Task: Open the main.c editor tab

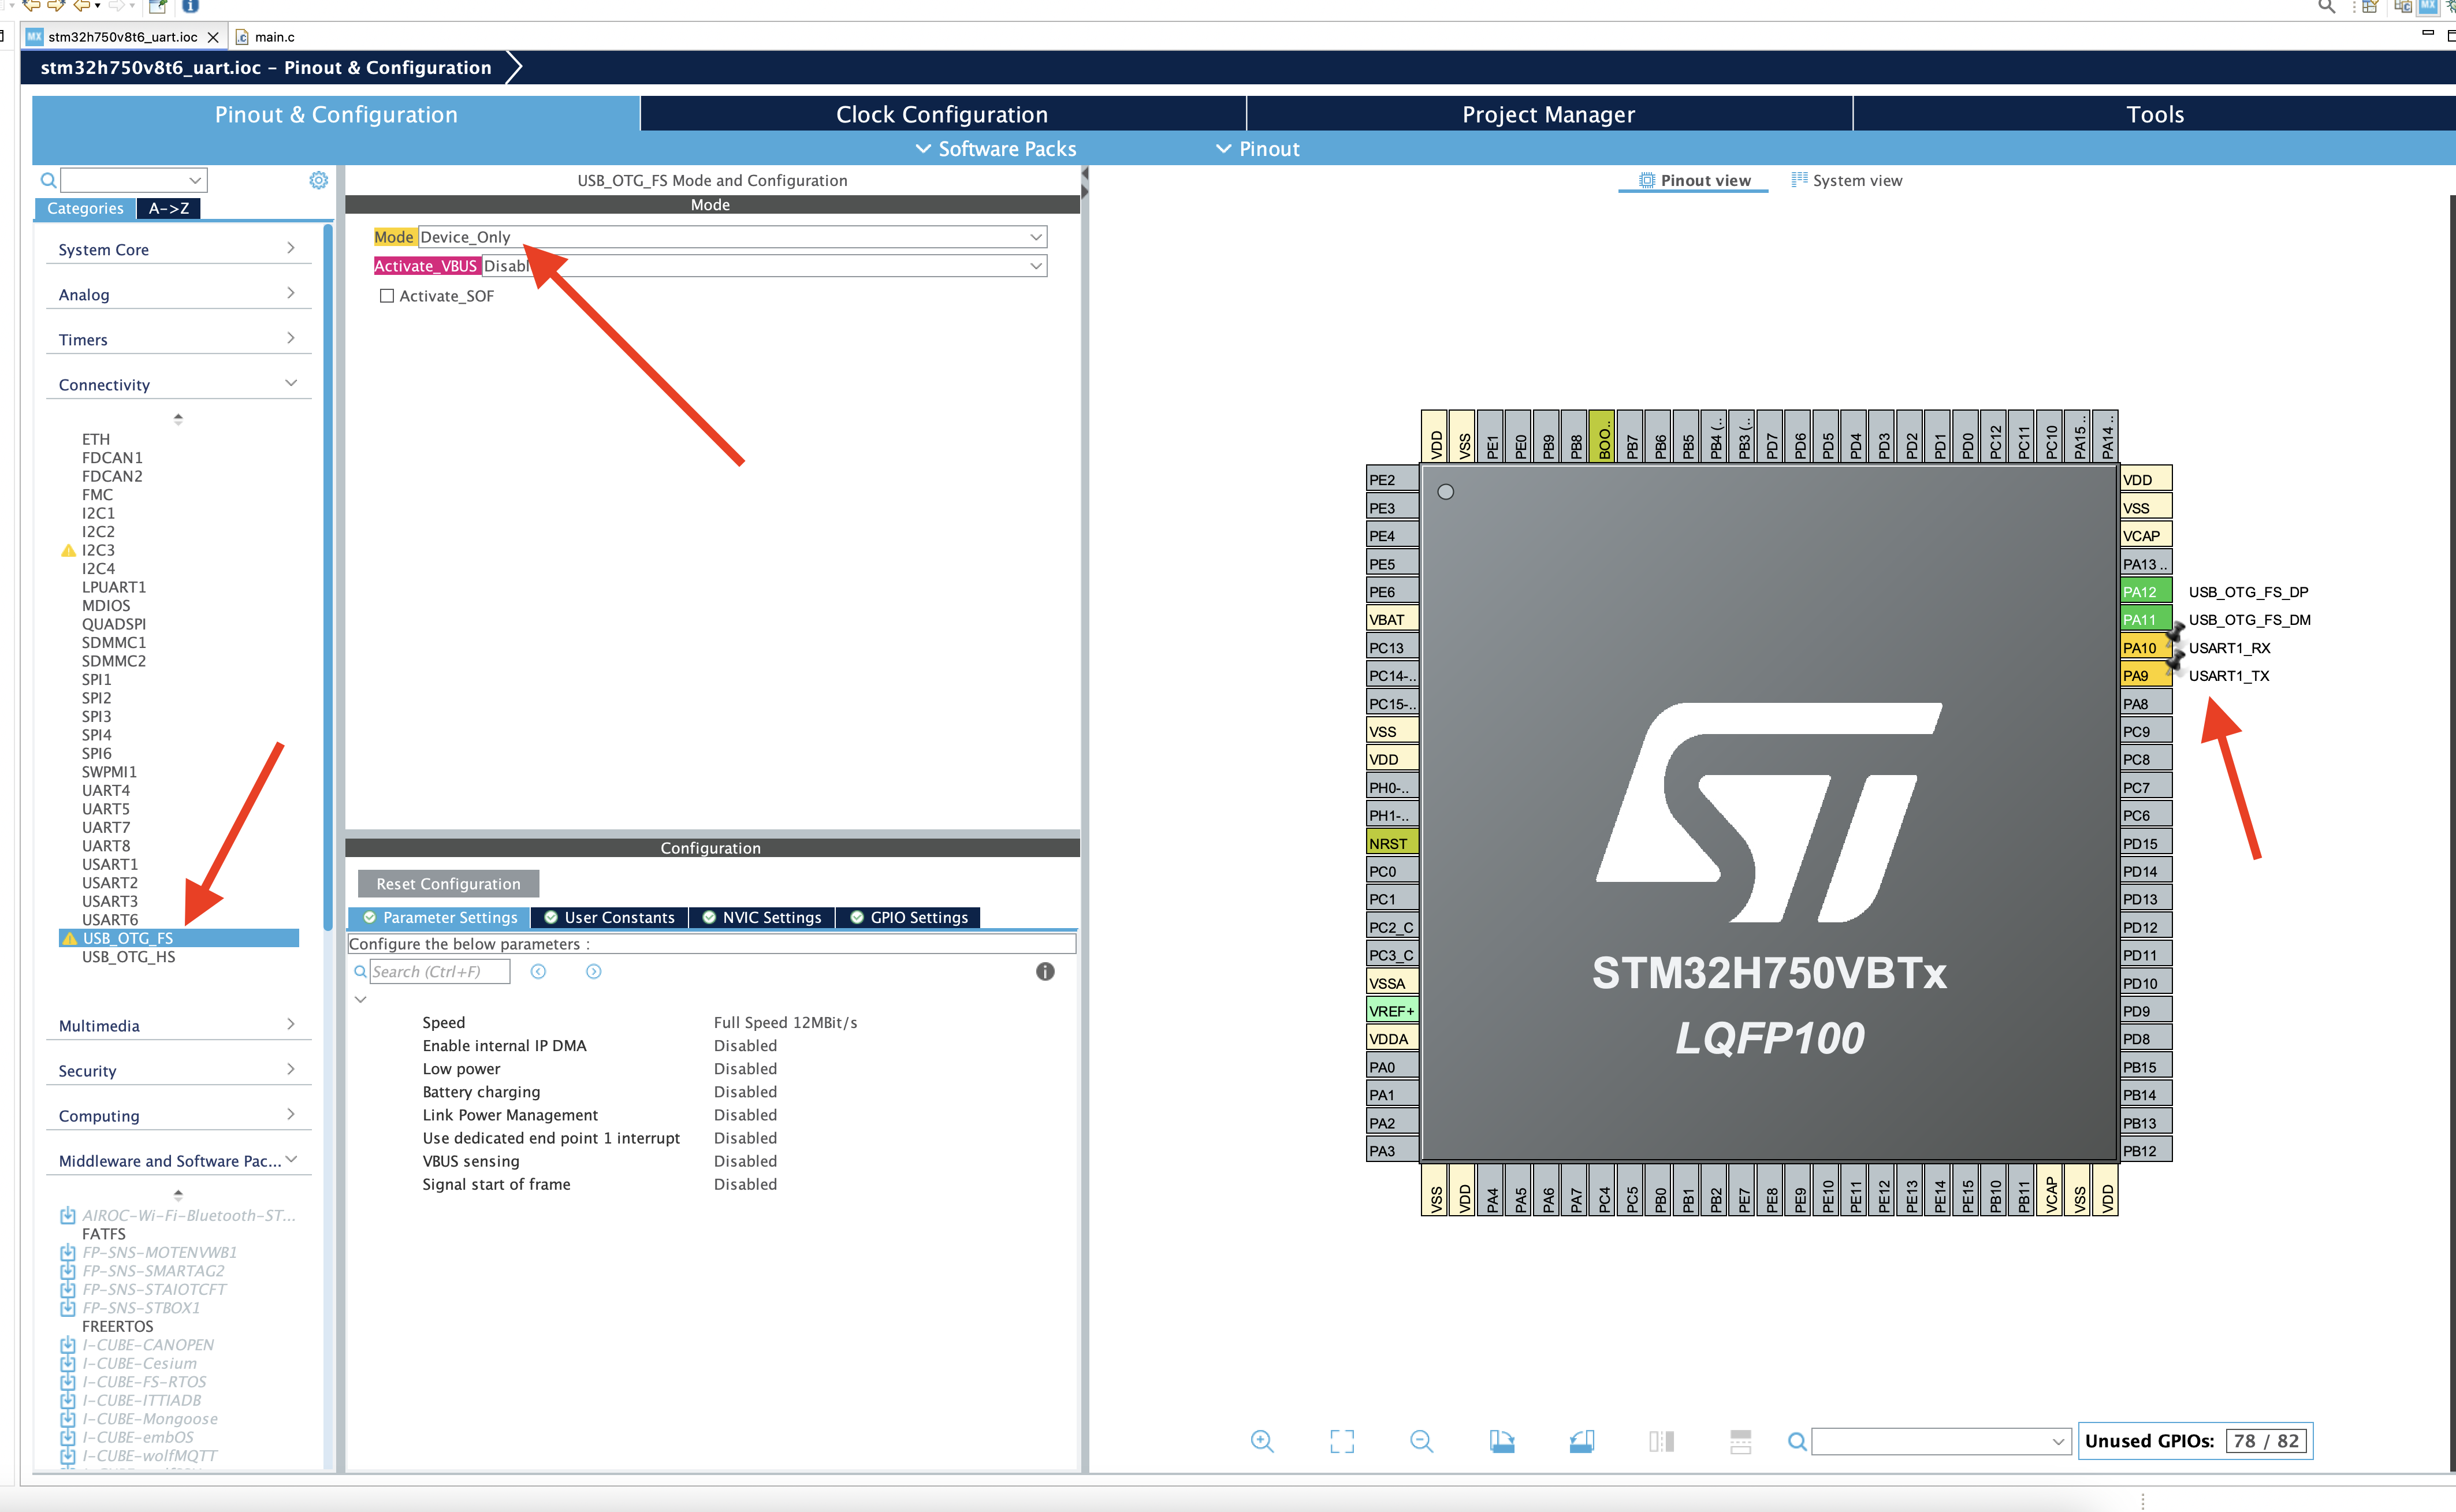Action: (265, 37)
